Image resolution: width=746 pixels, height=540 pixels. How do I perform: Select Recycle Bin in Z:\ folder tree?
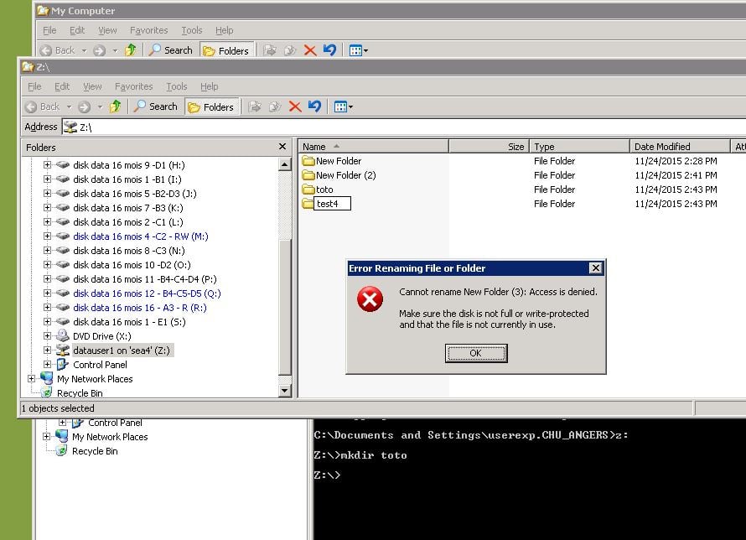80,393
